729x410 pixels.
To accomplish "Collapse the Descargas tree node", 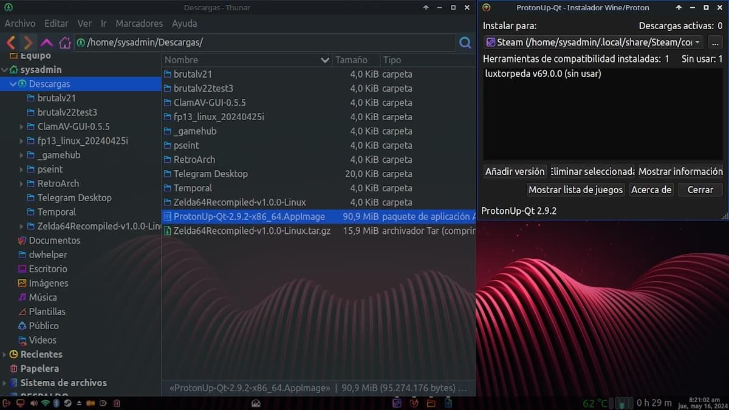I will click(x=13, y=84).
